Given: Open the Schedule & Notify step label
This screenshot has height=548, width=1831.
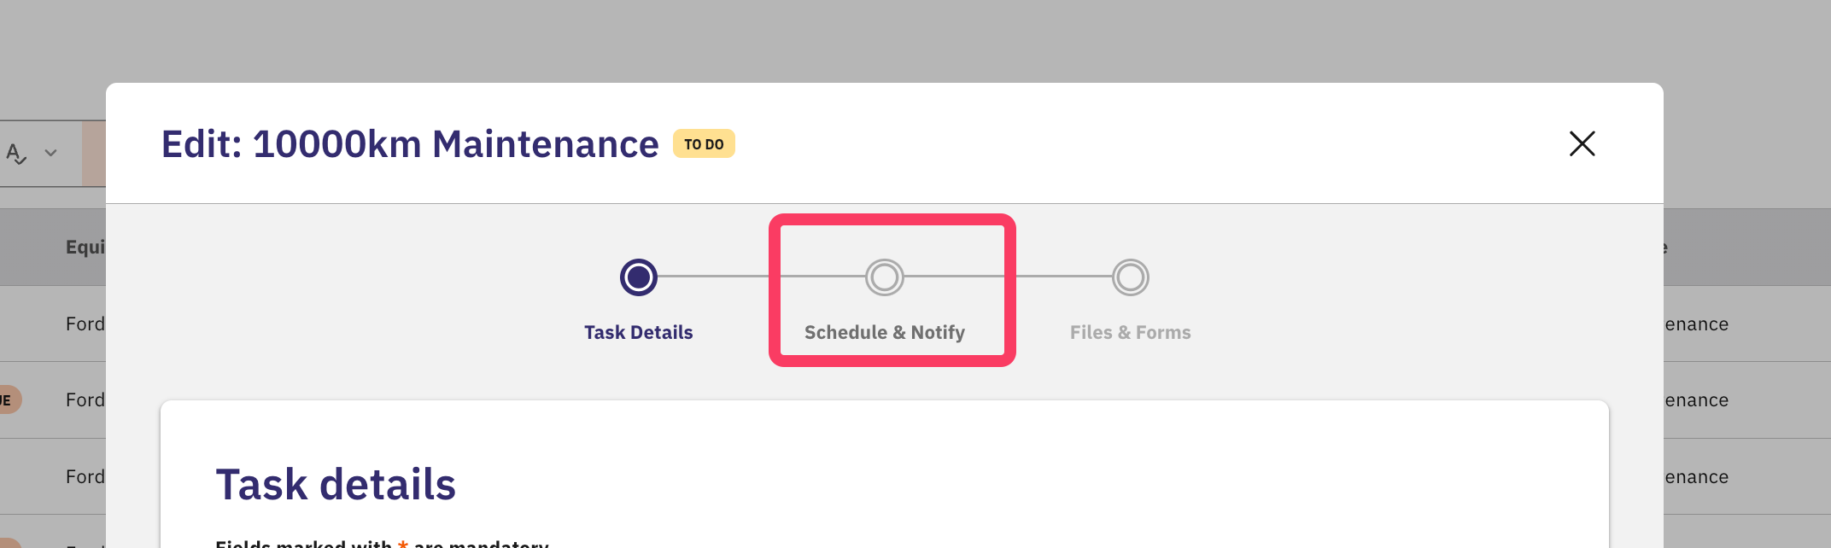Looking at the screenshot, I should (885, 332).
